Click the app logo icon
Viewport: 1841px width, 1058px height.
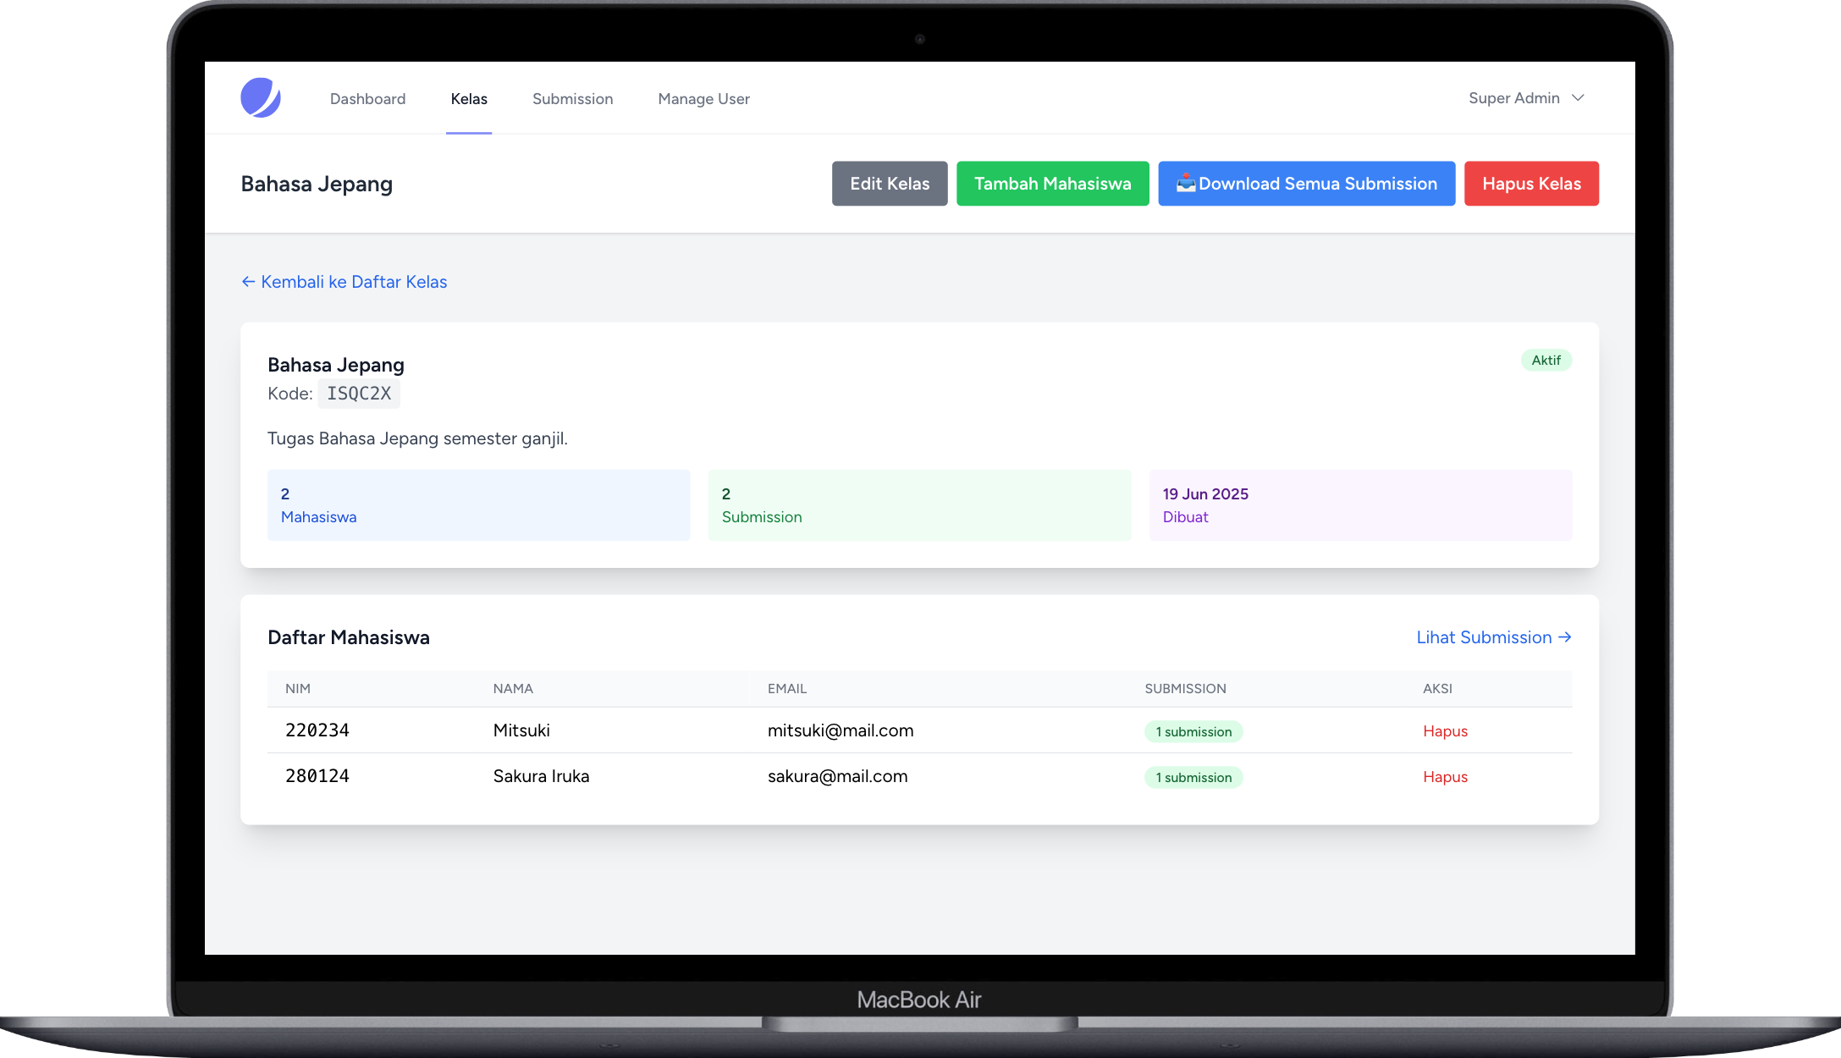point(260,98)
